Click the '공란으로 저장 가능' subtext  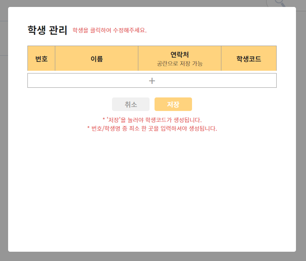tap(180, 63)
